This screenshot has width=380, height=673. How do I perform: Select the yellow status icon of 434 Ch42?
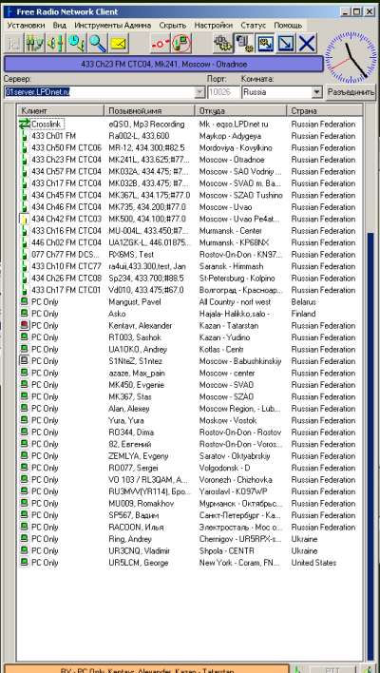(25, 219)
